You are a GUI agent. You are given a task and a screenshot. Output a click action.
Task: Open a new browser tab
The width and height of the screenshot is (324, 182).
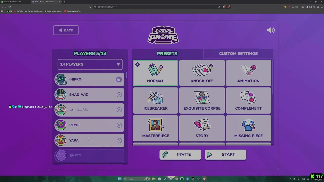point(64,2)
